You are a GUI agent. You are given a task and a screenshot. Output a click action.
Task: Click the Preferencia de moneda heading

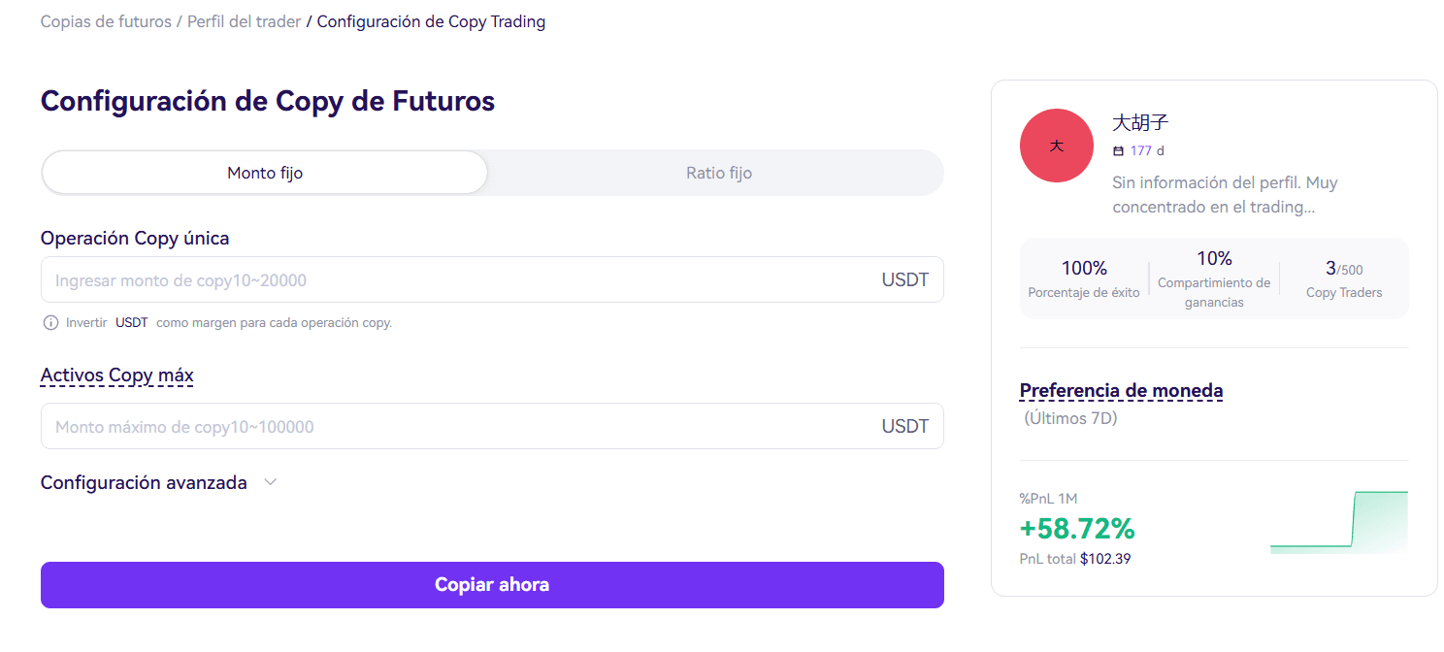click(x=1121, y=391)
